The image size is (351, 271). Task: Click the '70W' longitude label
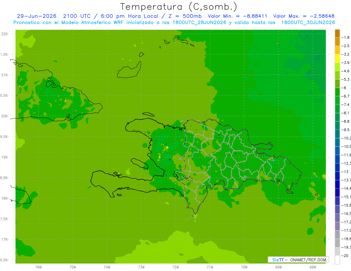coord(244,267)
